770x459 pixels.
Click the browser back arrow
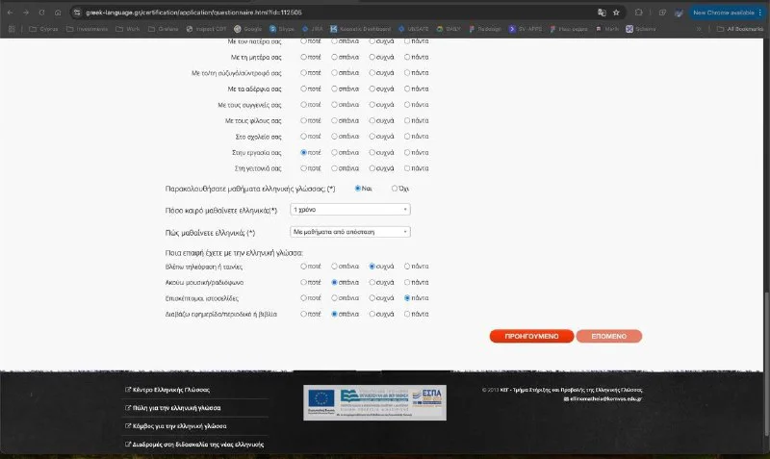tap(10, 13)
